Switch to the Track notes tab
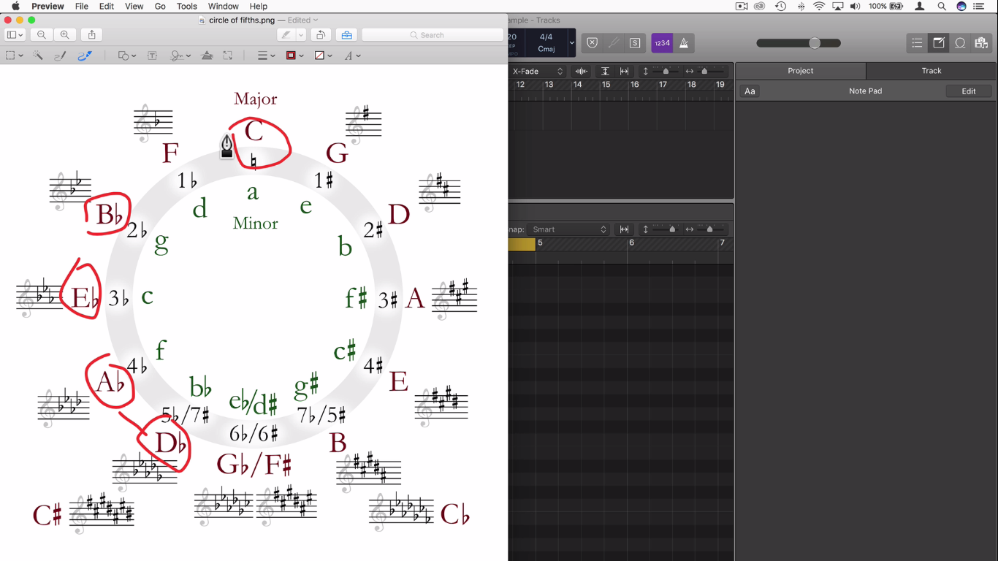The height and width of the screenshot is (561, 998). pos(932,71)
